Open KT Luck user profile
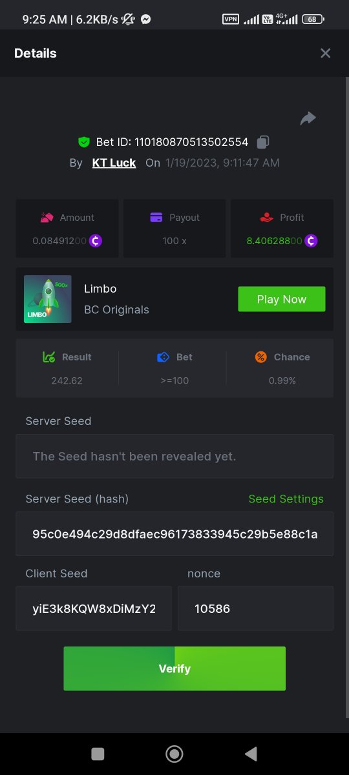Image resolution: width=349 pixels, height=775 pixels. (x=114, y=163)
